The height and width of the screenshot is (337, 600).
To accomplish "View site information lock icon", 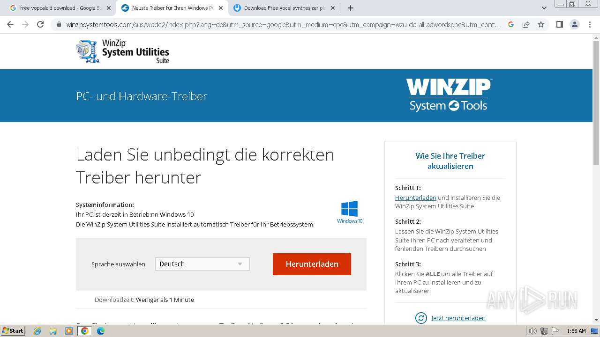I will pyautogui.click(x=59, y=24).
